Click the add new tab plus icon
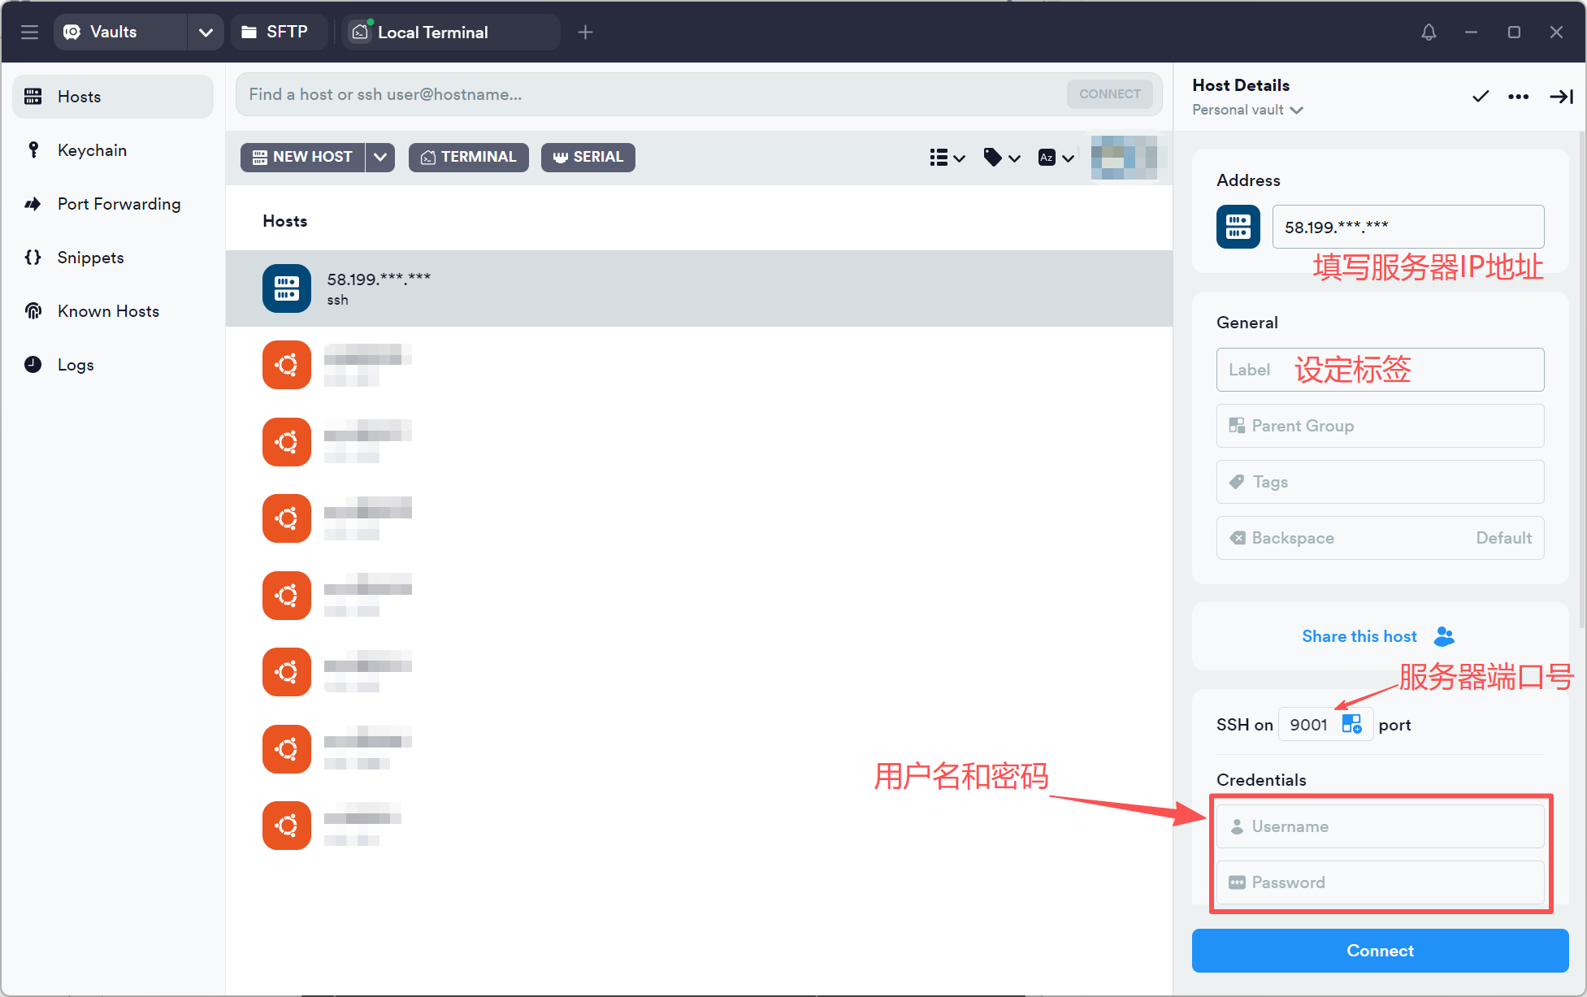Viewport: 1587px width, 997px height. [x=585, y=32]
